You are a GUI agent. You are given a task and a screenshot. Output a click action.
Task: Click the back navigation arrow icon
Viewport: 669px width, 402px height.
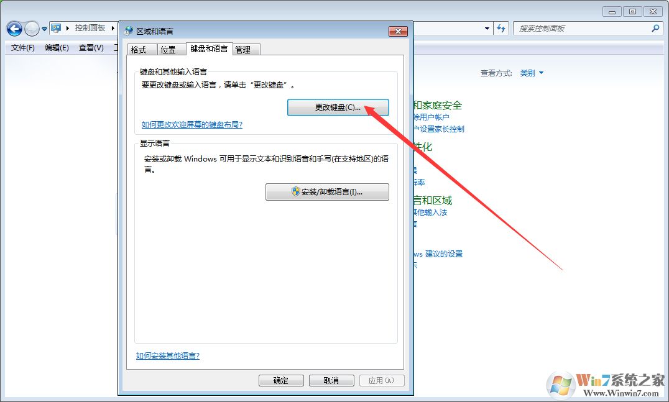(x=14, y=28)
